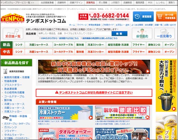The height and width of the screenshot is (140, 178).
Task: Click play arrow on top kitchen banner
Action: click(x=148, y=71)
